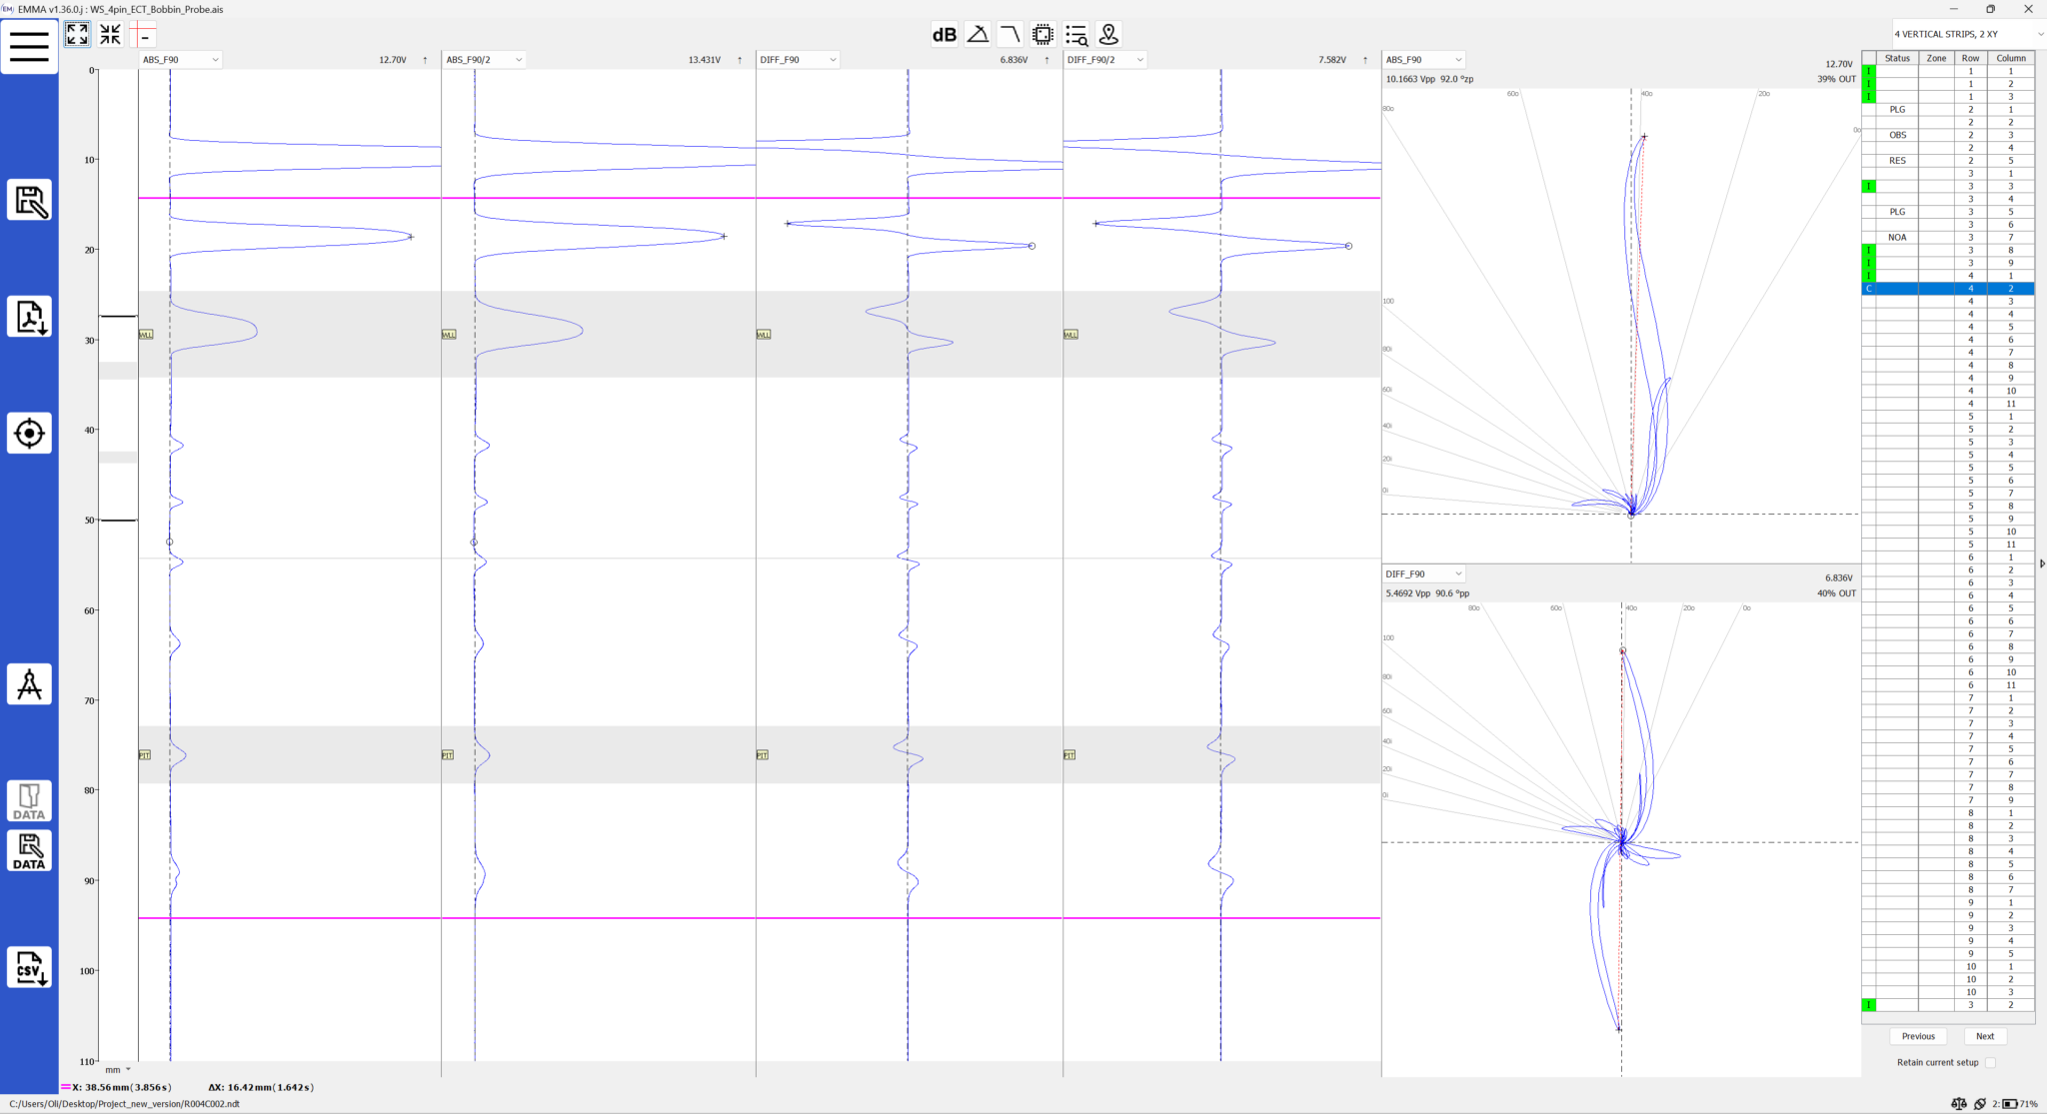Click the crosshair target sidebar icon
The width and height of the screenshot is (2047, 1114).
pos(29,434)
